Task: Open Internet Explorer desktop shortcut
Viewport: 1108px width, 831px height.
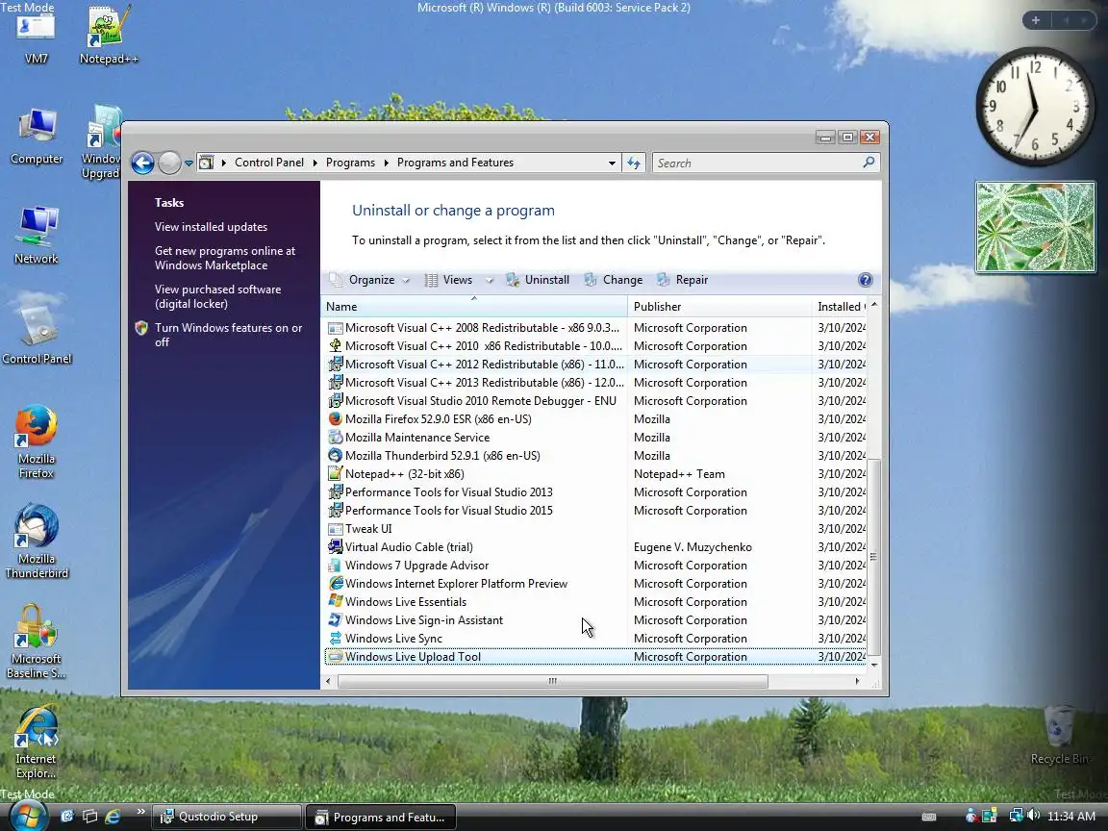Action: pyautogui.click(x=37, y=742)
